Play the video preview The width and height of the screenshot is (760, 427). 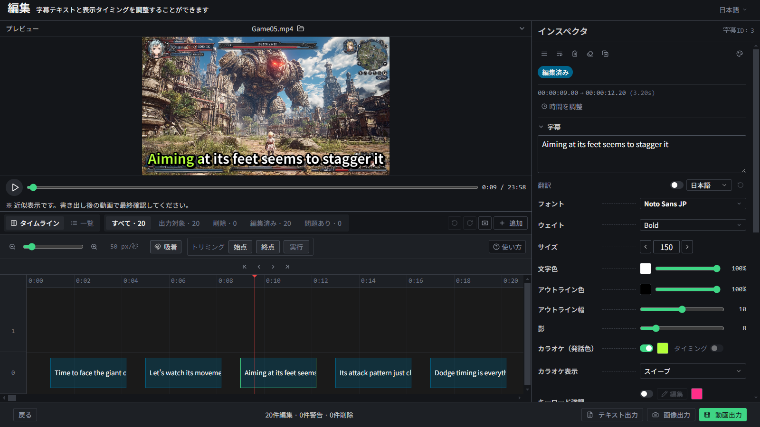click(15, 187)
